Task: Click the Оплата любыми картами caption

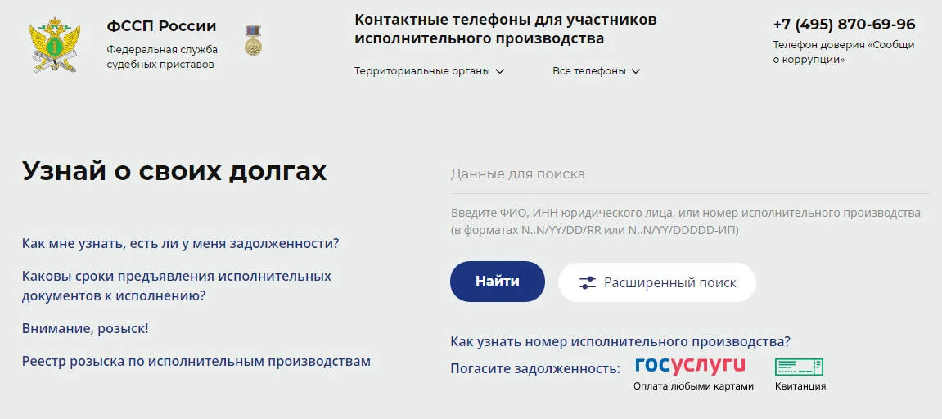Action: (693, 386)
